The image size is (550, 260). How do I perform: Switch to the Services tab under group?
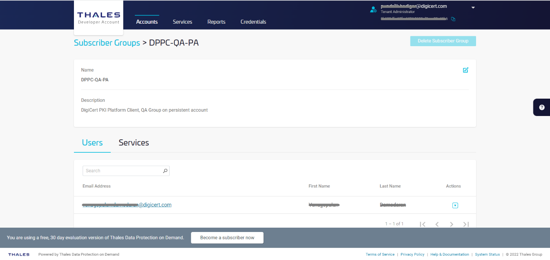pos(134,143)
